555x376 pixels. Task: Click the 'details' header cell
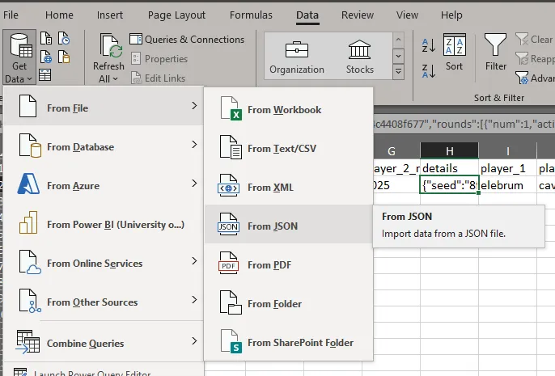[x=450, y=168]
